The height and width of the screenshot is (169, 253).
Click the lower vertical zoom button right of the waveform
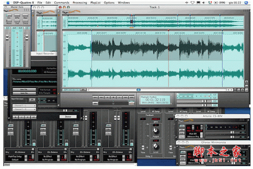247,86
